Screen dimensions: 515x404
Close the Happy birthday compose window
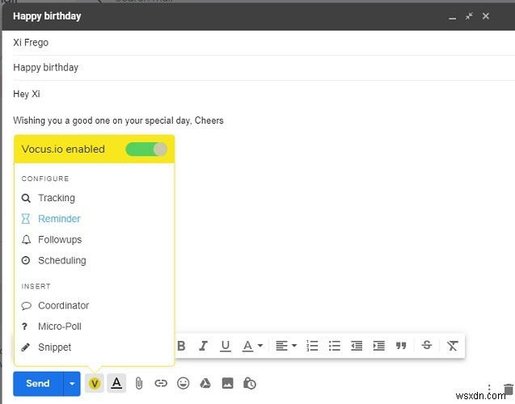[x=486, y=16]
